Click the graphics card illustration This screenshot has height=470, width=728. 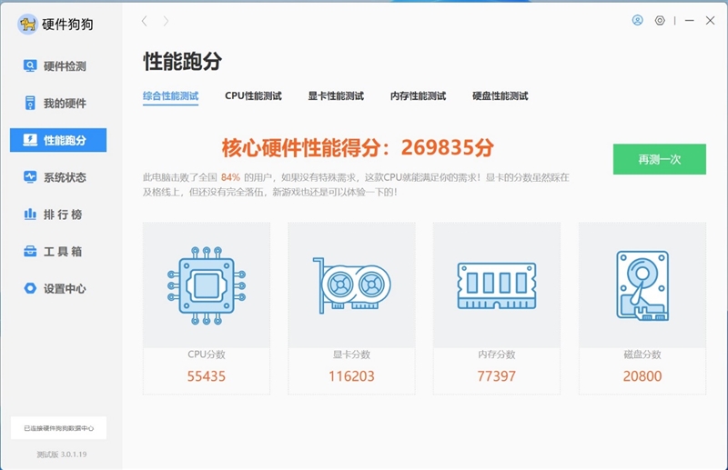click(352, 285)
